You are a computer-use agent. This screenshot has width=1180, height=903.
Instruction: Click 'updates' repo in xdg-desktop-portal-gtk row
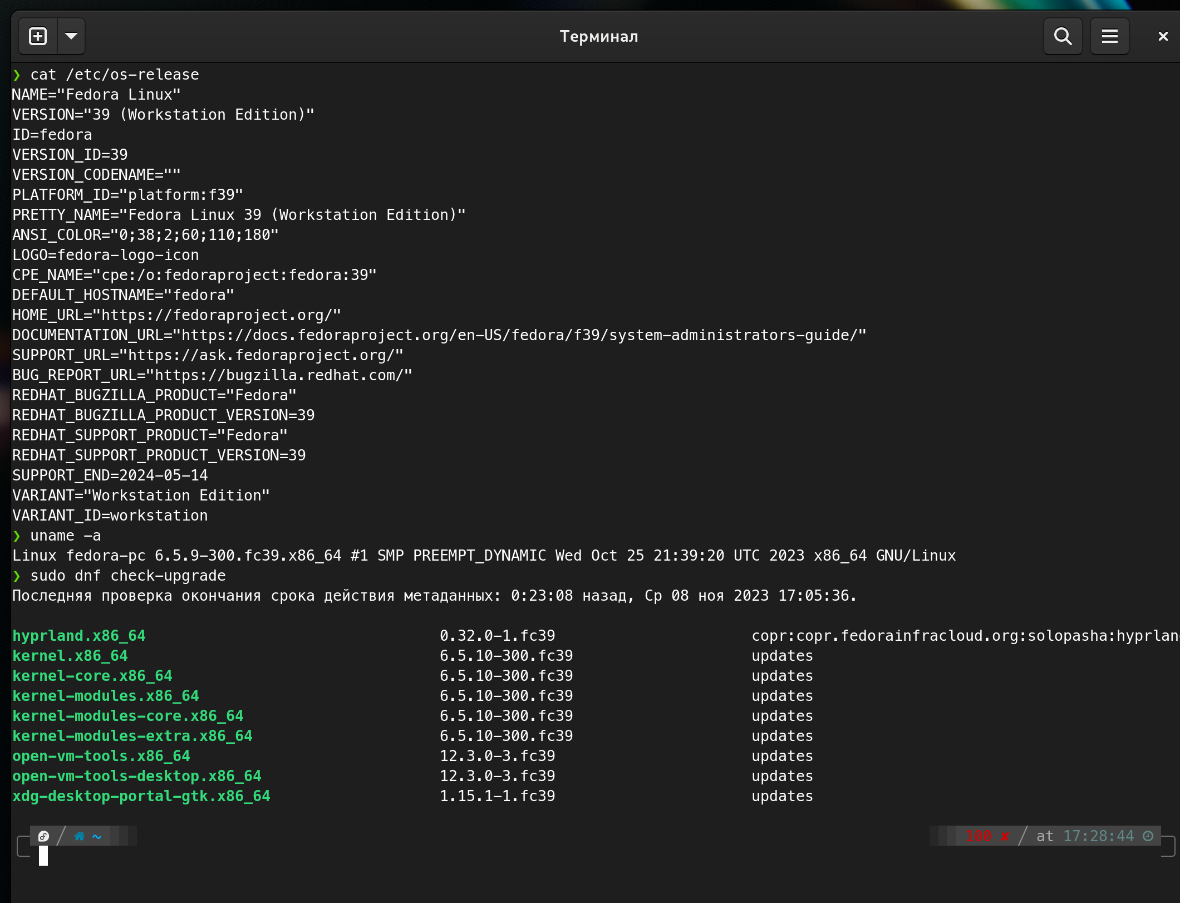click(x=783, y=796)
